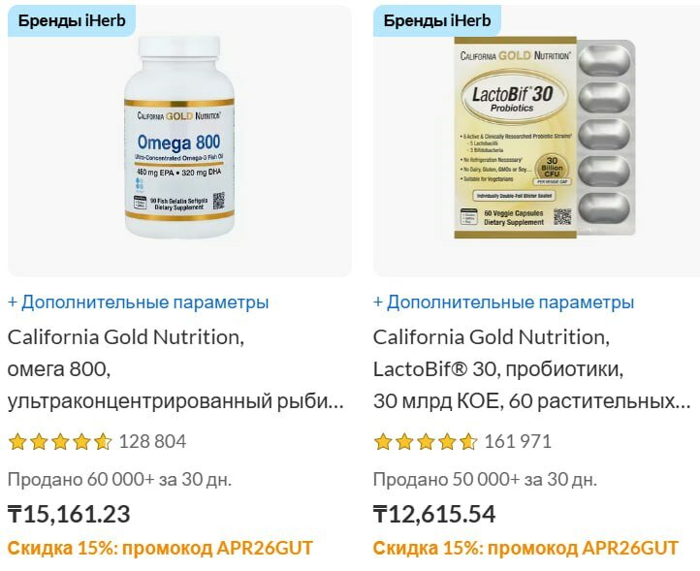Click the star rating of the Omega 800 product
The height and width of the screenshot is (571, 700).
(x=60, y=441)
